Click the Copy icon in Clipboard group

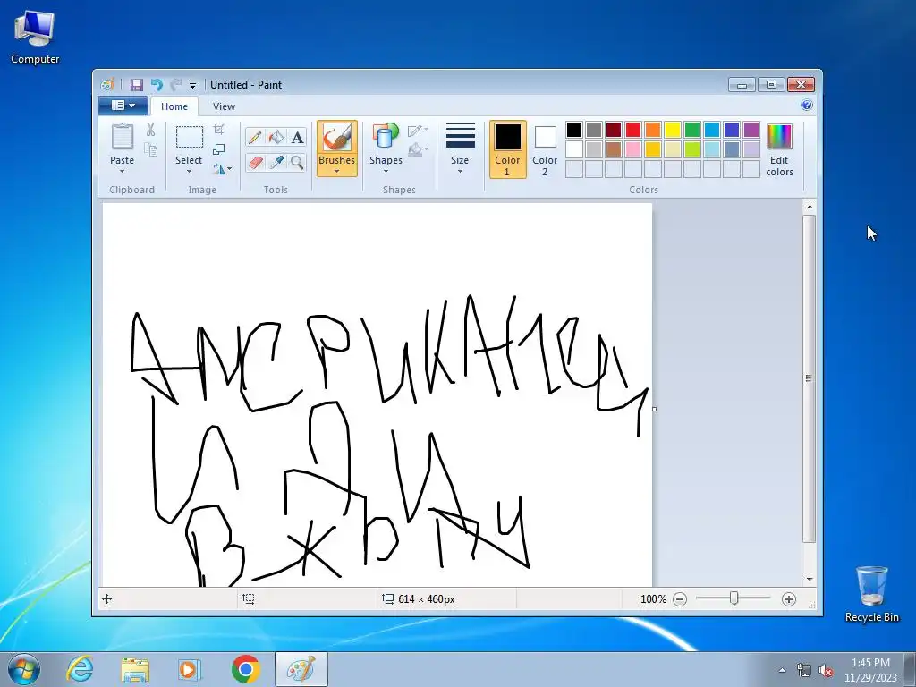coord(150,150)
